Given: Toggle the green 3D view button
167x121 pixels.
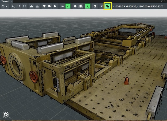Looking at the screenshot, I should pyautogui.click(x=68, y=6).
